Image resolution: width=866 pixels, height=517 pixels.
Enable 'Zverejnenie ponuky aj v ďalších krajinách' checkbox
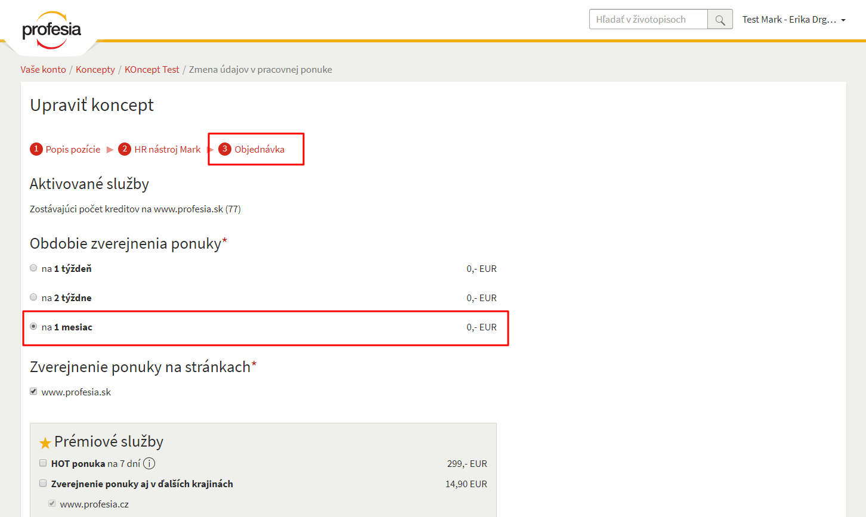43,484
